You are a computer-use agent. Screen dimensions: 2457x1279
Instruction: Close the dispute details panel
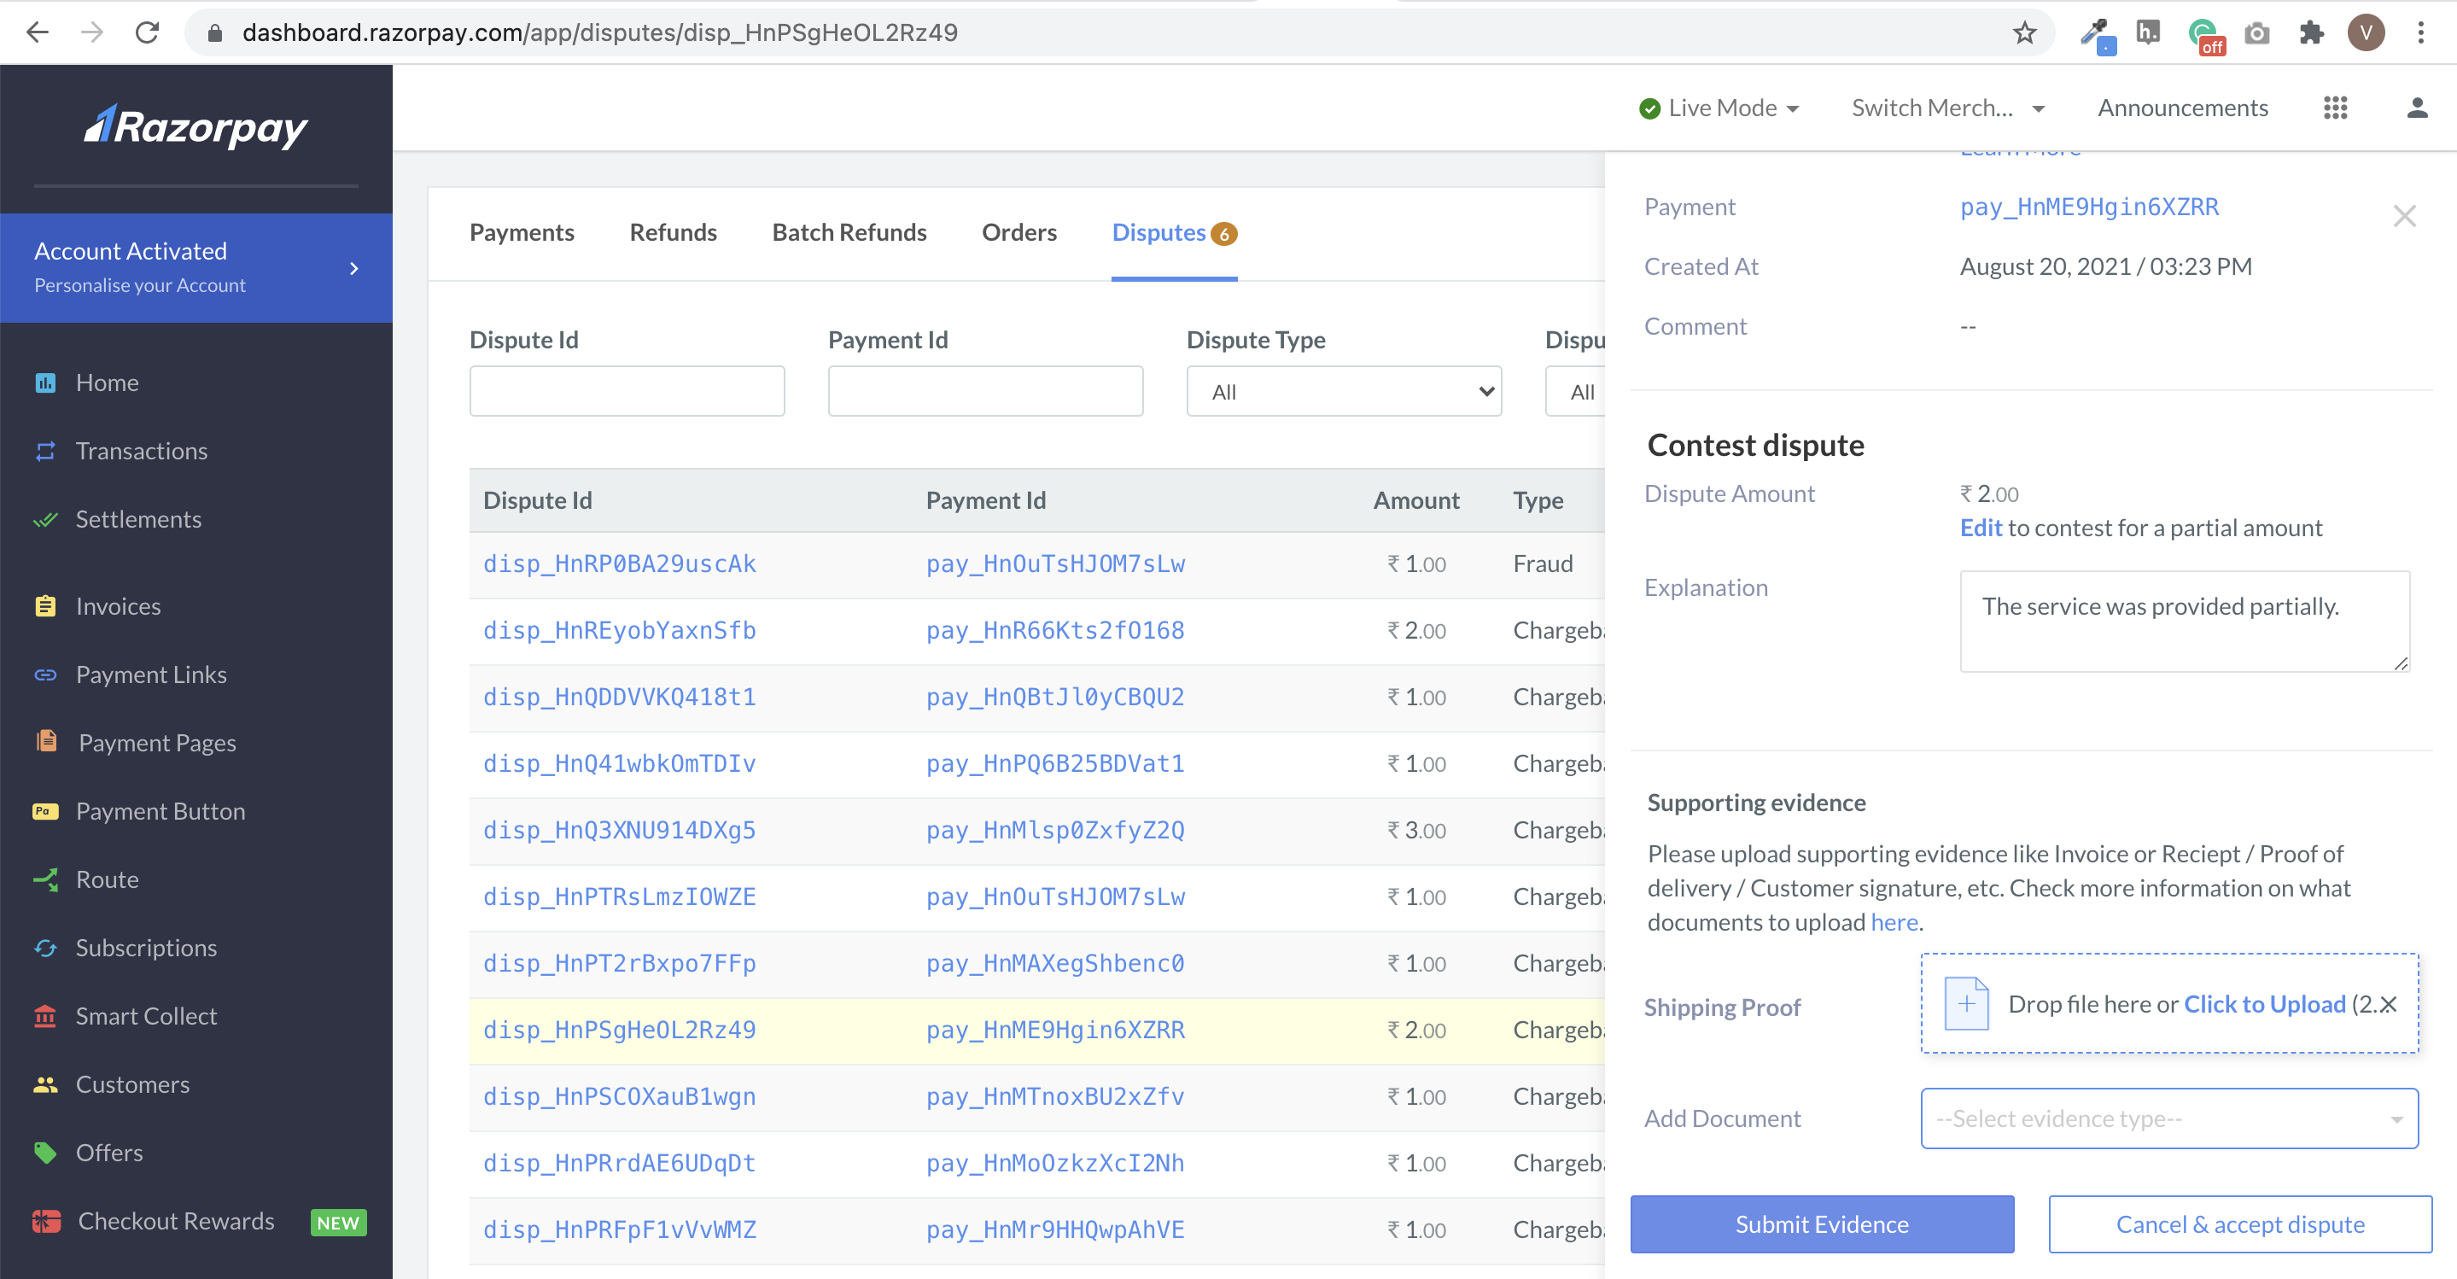click(x=2405, y=217)
